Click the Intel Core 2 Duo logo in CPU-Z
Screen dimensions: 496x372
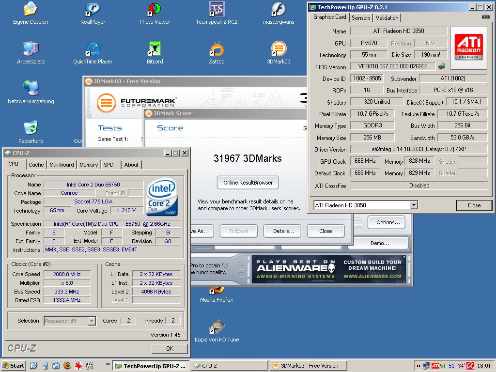[162, 197]
